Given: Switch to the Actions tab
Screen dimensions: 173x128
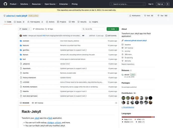Looking at the screenshot, I should pyautogui.click(x=50, y=22).
